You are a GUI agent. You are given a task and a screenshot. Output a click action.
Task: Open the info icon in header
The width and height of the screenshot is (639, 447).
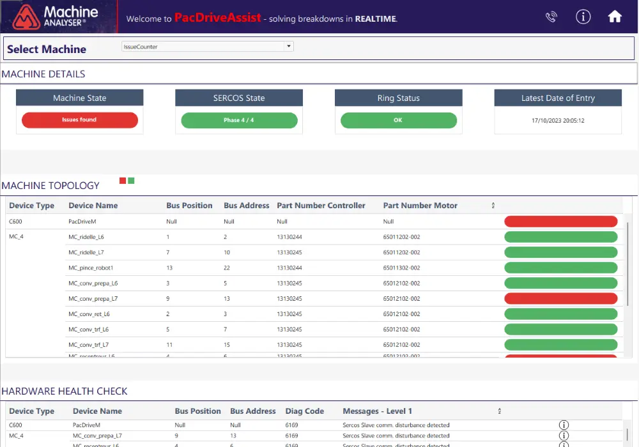pos(583,17)
